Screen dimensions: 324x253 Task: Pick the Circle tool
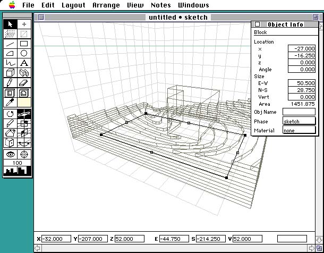click(24, 53)
